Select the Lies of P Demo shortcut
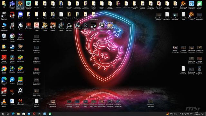The image size is (206, 116). [x=61, y=27]
